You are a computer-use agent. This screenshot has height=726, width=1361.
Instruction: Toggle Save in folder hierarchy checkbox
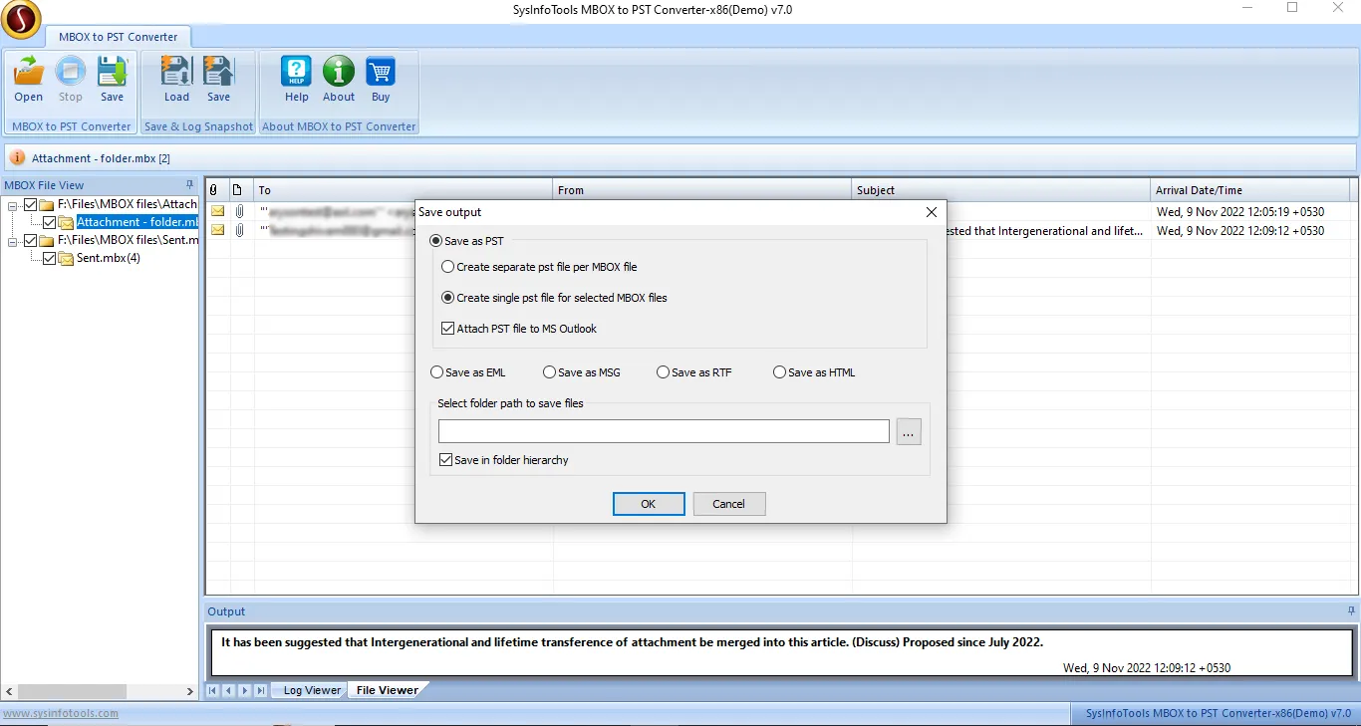446,460
